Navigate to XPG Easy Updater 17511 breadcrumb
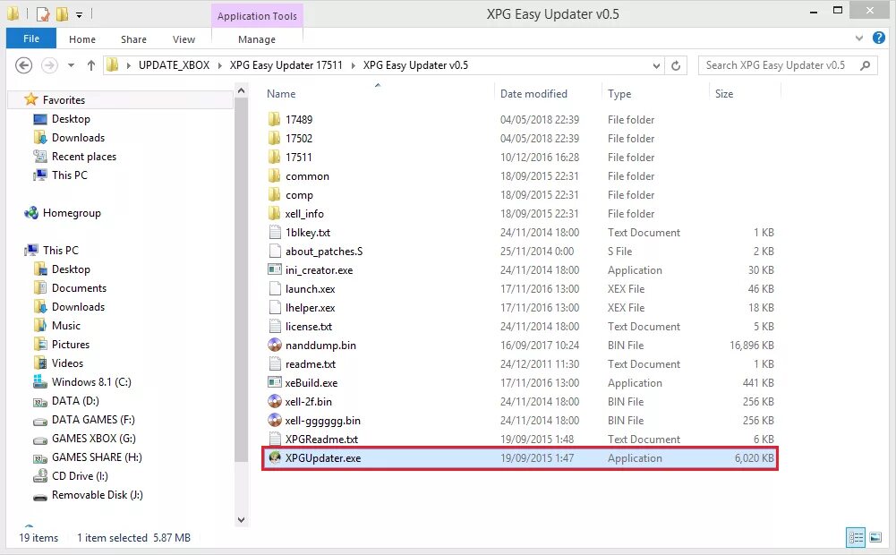The width and height of the screenshot is (896, 555). (x=286, y=65)
